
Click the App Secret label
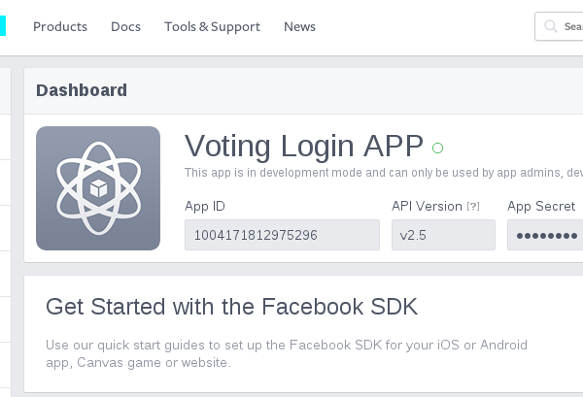(x=541, y=206)
